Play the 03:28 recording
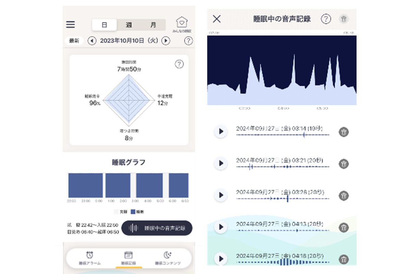411x274 pixels. [221, 195]
